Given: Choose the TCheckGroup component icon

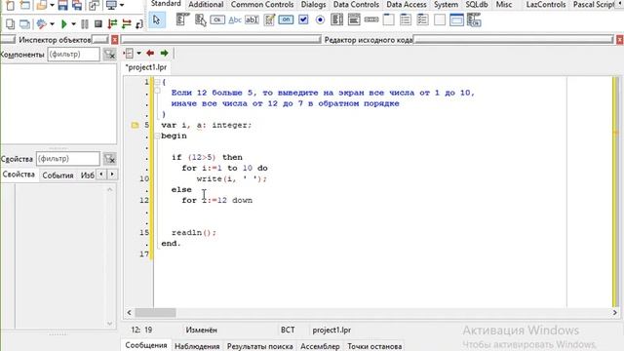Looking at the screenshot, I should [422, 19].
